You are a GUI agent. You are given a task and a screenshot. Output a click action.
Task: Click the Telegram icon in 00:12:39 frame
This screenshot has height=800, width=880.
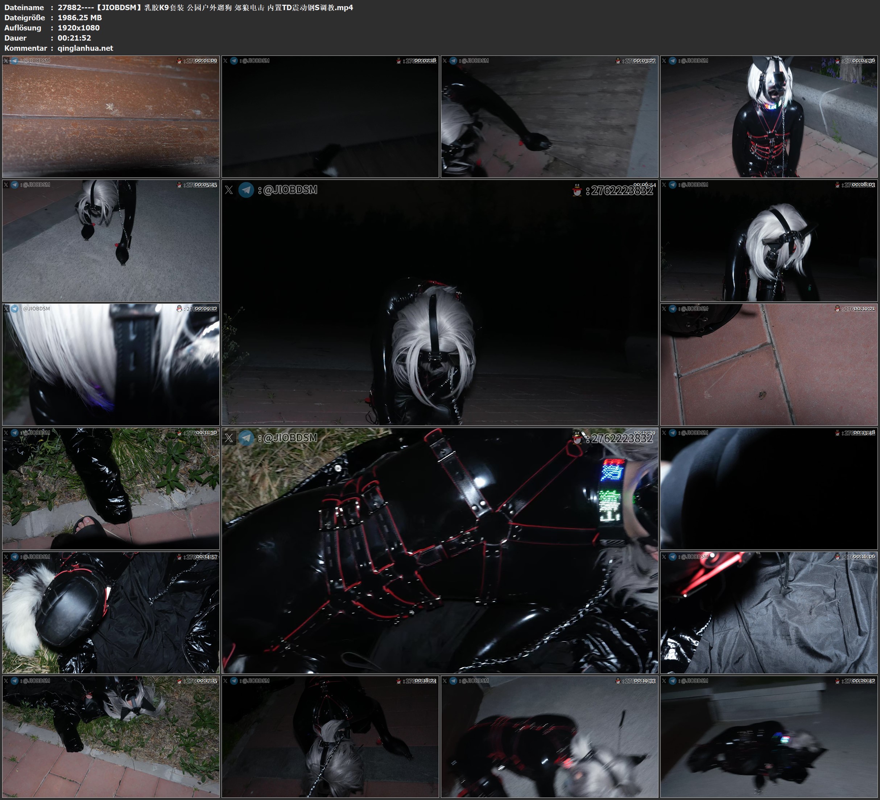[x=246, y=438]
